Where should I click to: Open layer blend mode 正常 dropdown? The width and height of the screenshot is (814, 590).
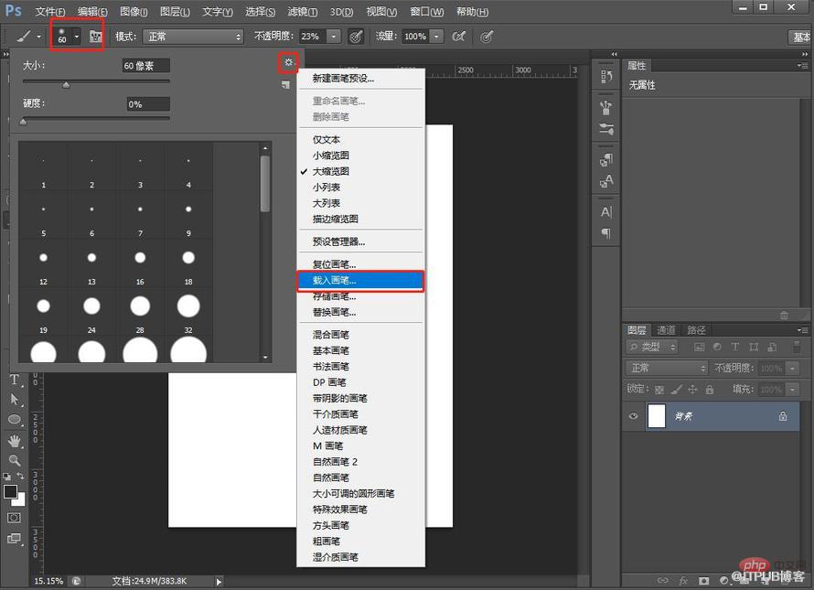click(x=667, y=369)
